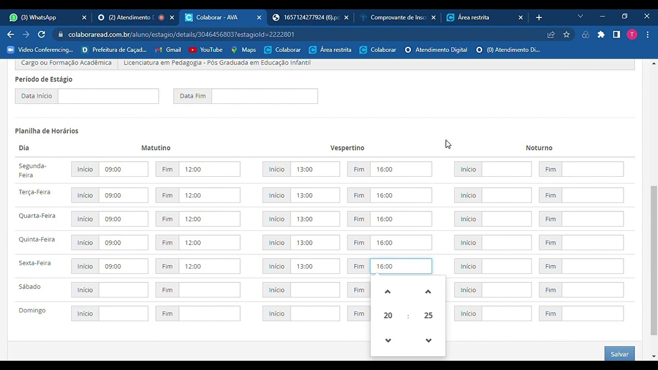
Task: Toggle browser side panel icon
Action: 616,34
